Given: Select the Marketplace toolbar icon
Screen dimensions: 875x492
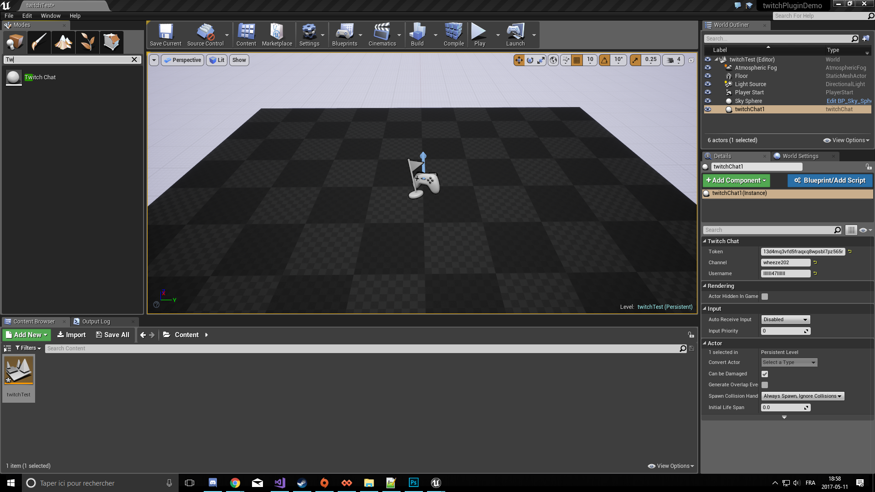Looking at the screenshot, I should click(277, 34).
